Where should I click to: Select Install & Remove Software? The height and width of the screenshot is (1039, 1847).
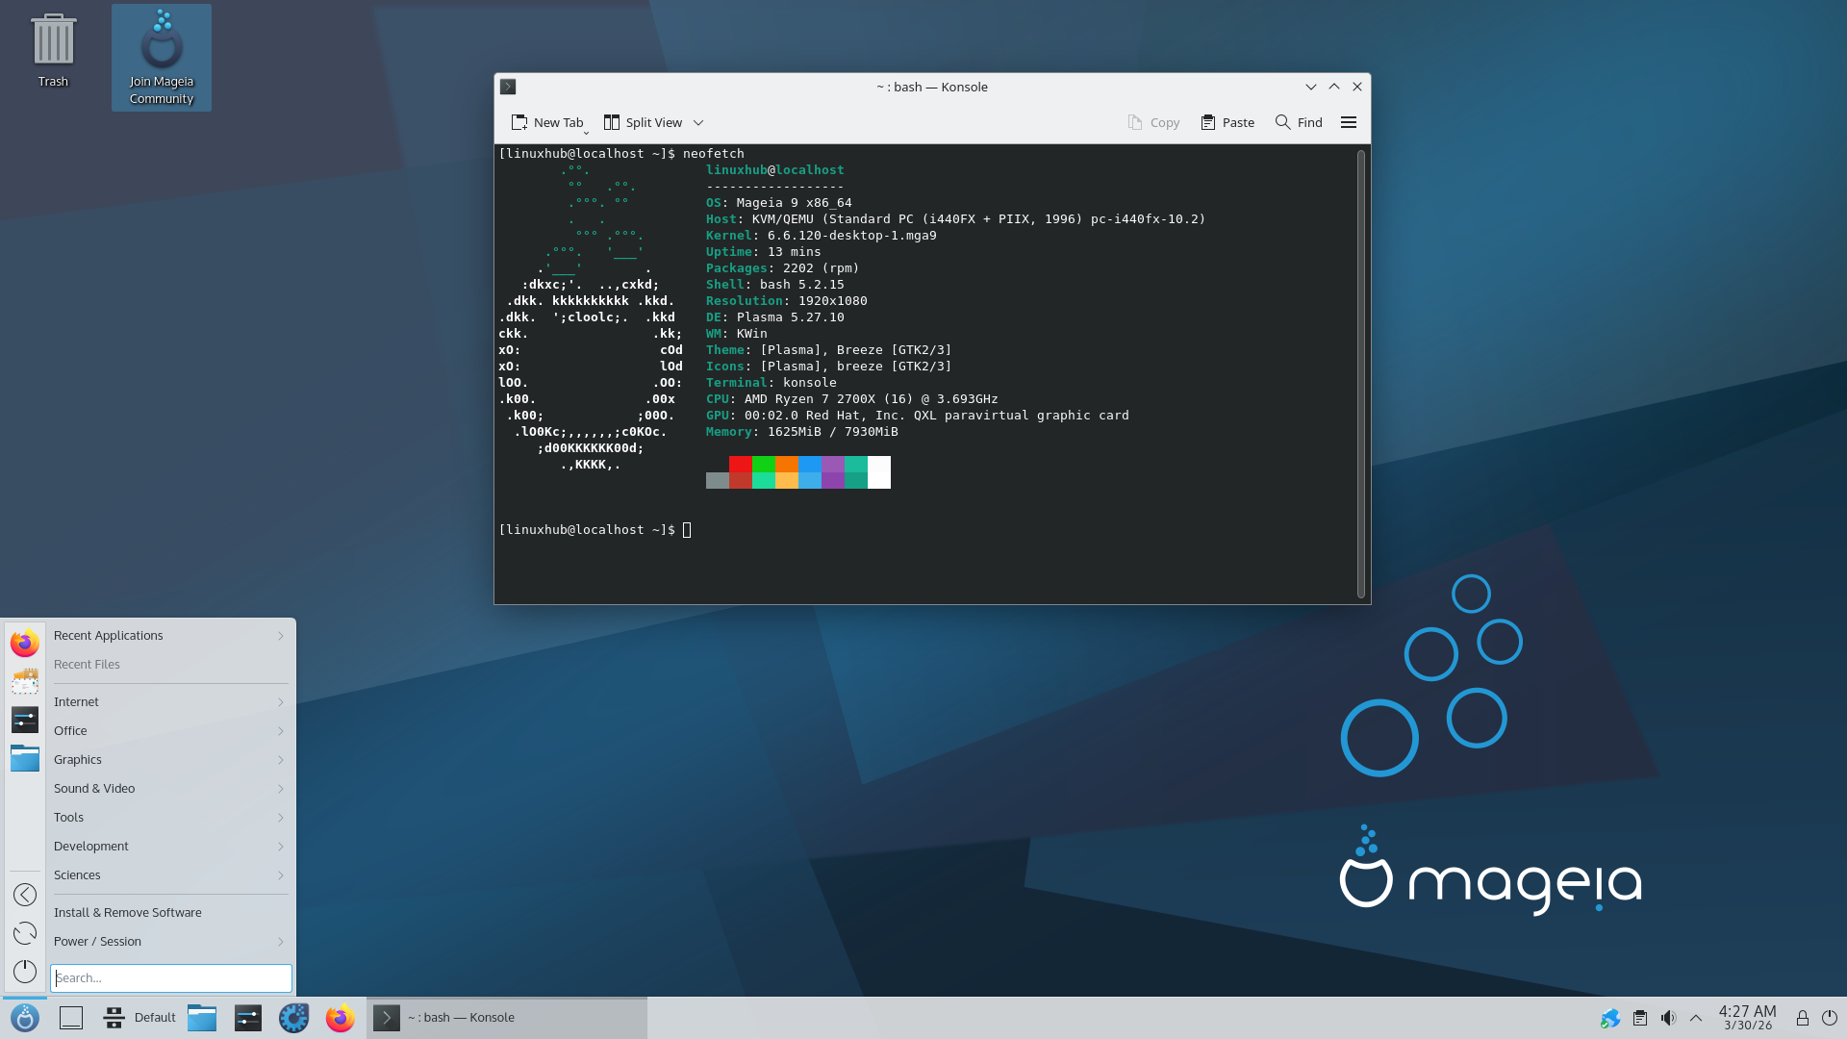pyautogui.click(x=169, y=913)
